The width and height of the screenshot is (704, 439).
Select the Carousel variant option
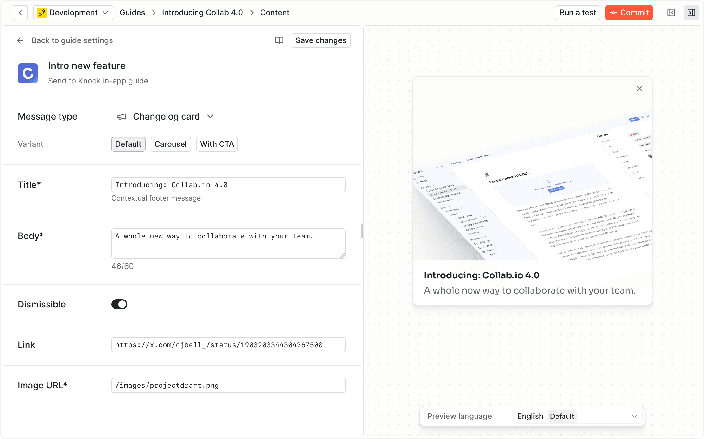pos(171,144)
